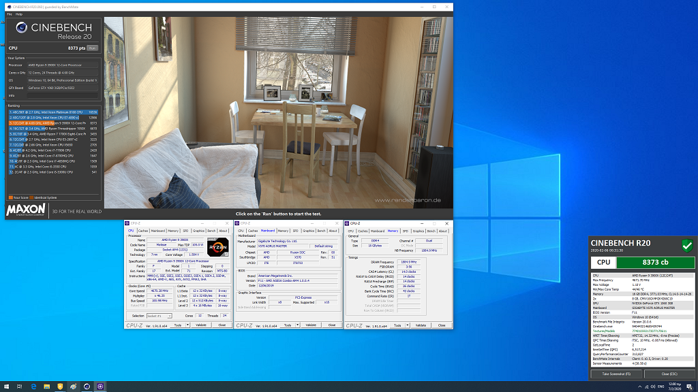Select ranking row Intel Xeon Platinum 8168 CPU
The image size is (698, 392).
click(x=53, y=112)
